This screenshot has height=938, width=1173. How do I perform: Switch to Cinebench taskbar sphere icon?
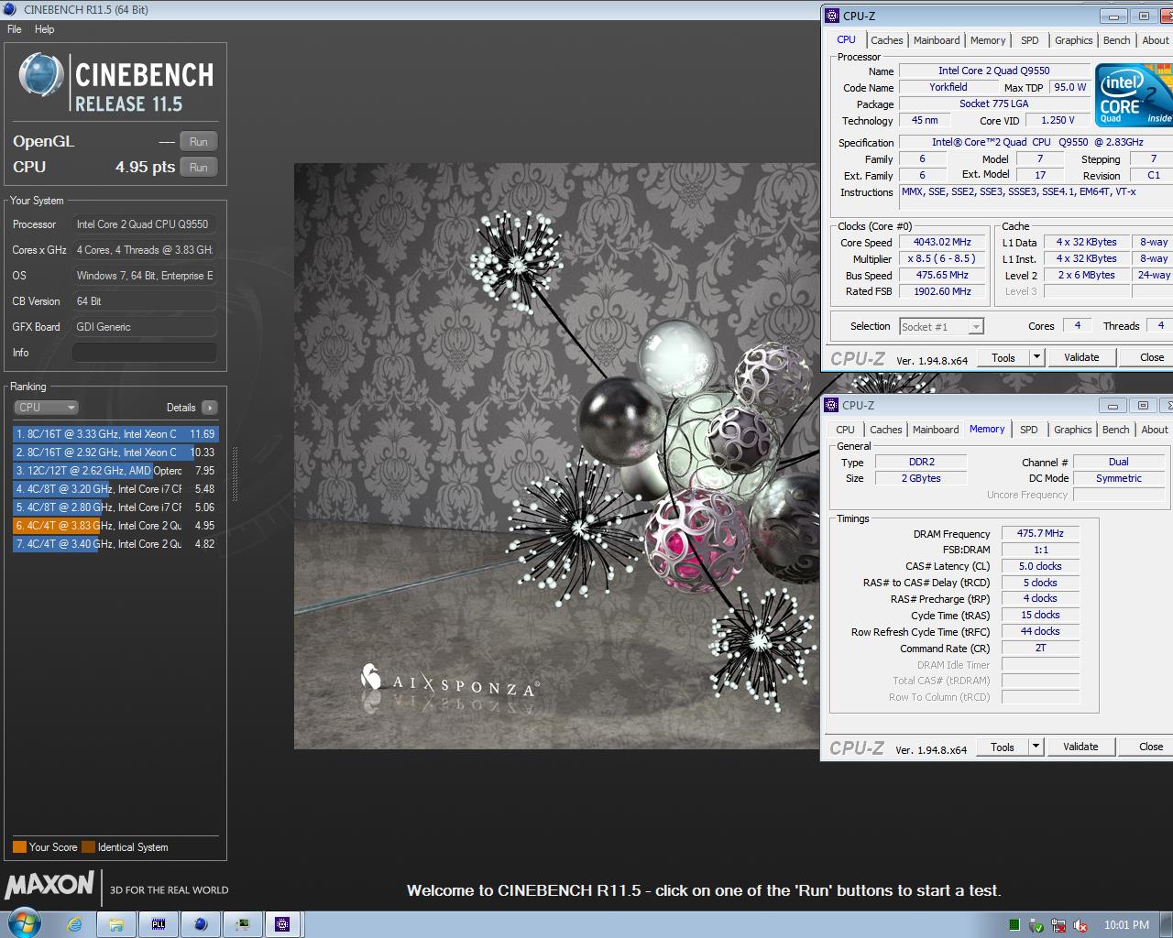pyautogui.click(x=201, y=924)
